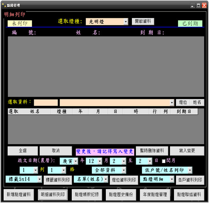Click the 標籤資料列印 button

[x=58, y=180]
